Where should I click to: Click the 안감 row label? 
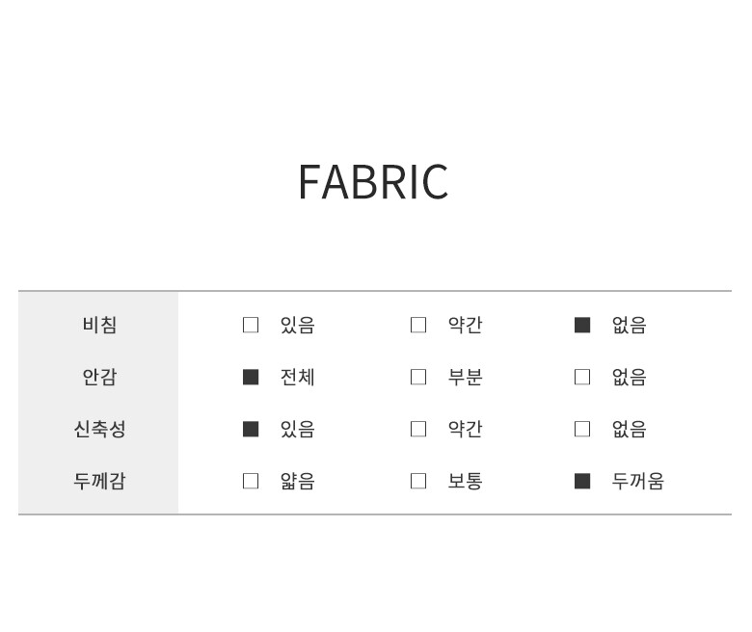[99, 377]
